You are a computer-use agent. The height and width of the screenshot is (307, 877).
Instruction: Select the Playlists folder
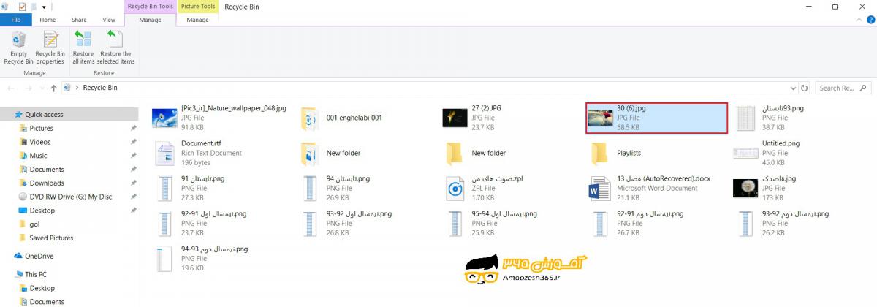[629, 153]
